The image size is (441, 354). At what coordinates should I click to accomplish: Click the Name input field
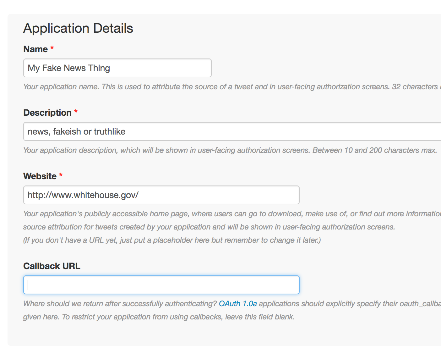tap(117, 68)
